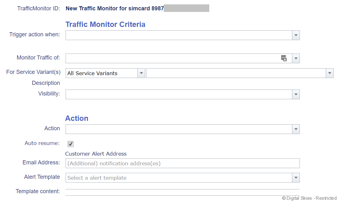Open the All Service Variants dropdown arrow
This screenshot has height=201, width=337.
tap(141, 73)
